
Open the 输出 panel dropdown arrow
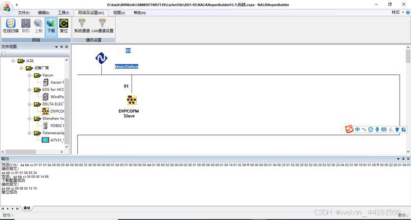398,159
